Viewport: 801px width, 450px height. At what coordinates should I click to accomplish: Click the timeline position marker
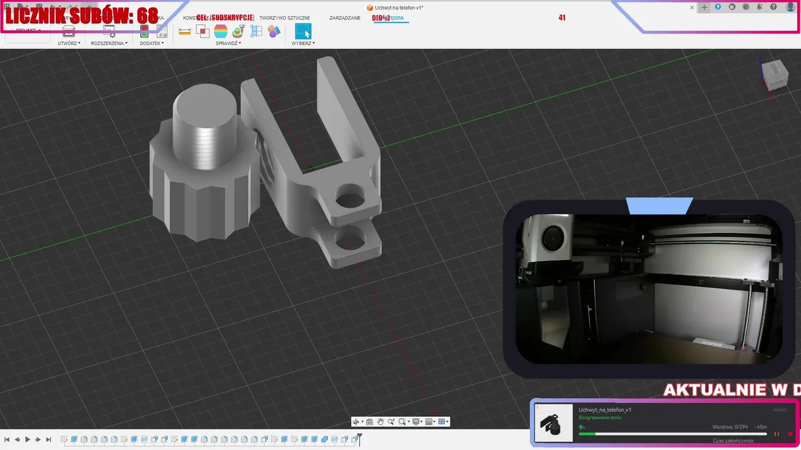(x=359, y=439)
